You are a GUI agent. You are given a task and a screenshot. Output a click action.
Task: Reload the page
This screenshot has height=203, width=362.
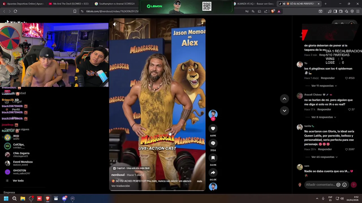coord(15,11)
